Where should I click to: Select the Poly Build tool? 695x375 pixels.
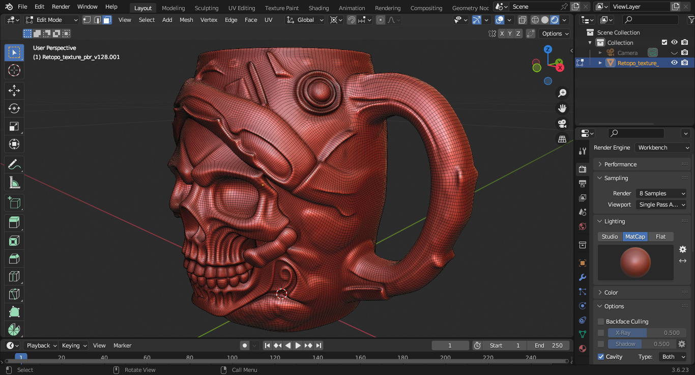[x=14, y=311]
